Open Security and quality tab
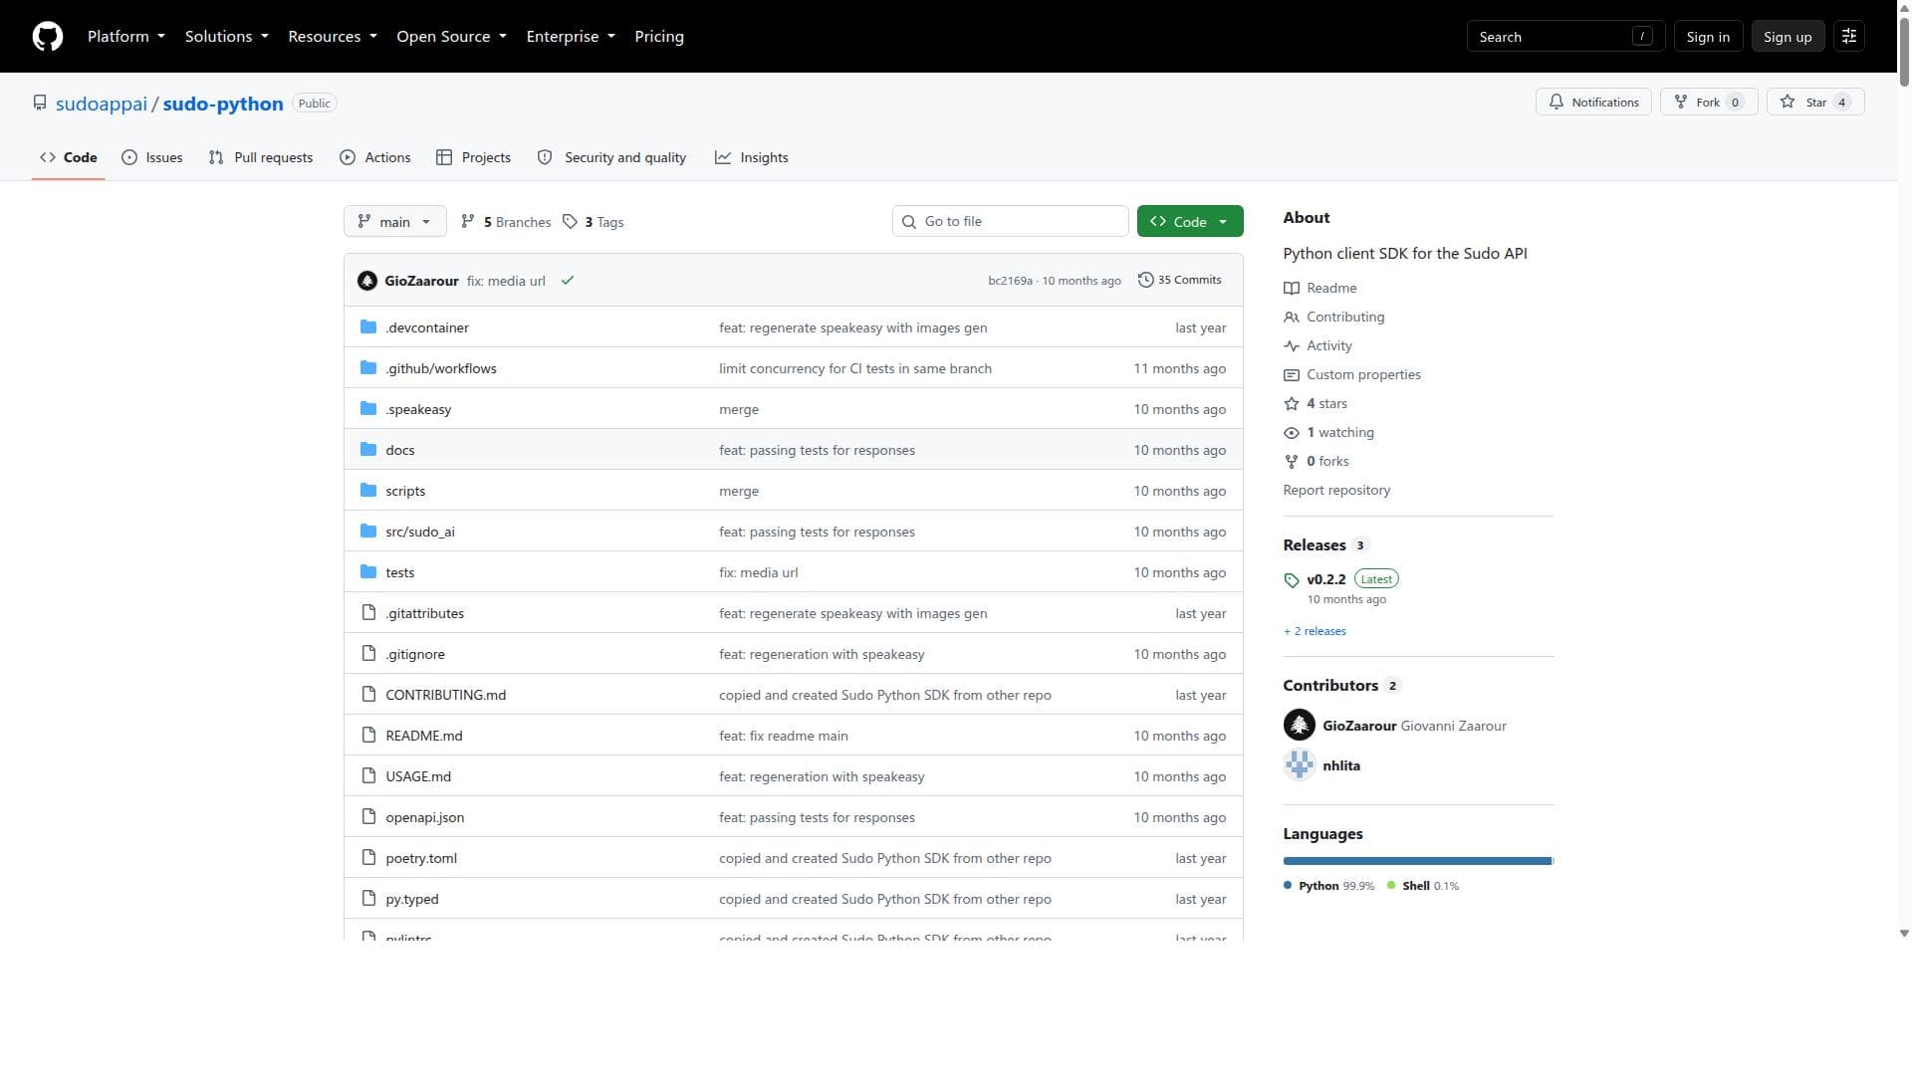The image size is (1912, 1075). tap(611, 157)
